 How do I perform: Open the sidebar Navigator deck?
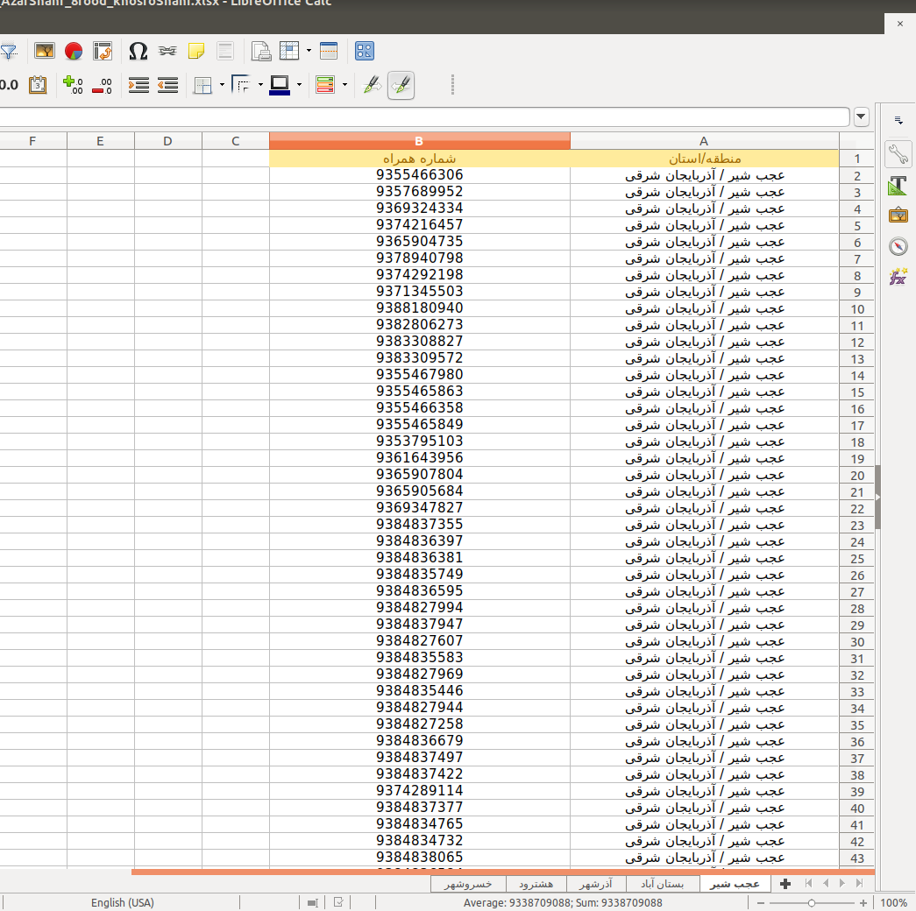pyautogui.click(x=898, y=246)
